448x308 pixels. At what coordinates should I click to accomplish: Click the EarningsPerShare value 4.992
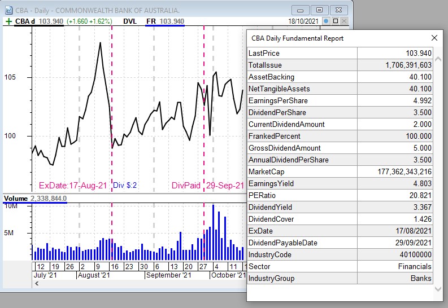click(x=422, y=100)
